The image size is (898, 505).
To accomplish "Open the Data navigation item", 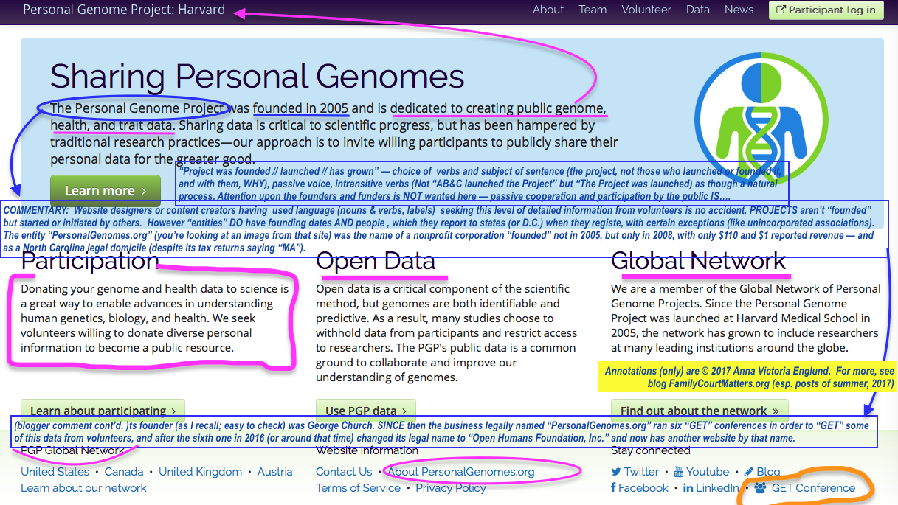I will pyautogui.click(x=697, y=10).
